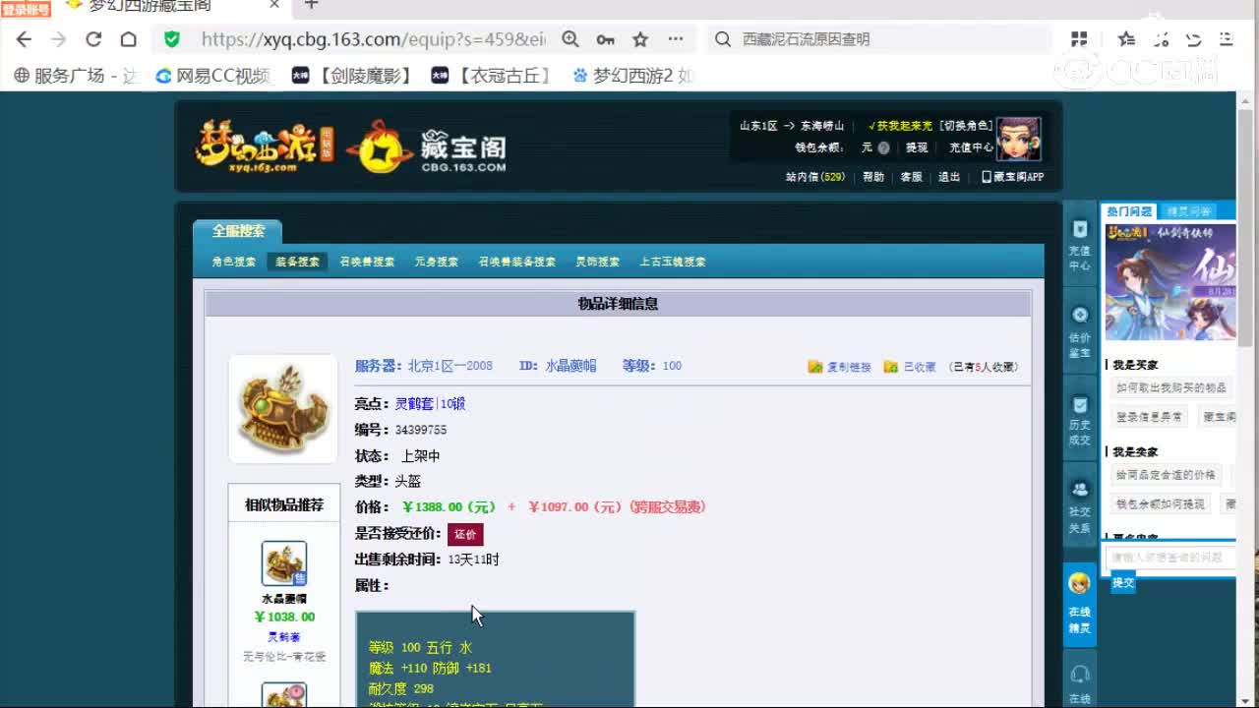Open the 估价鉴宝 sidebar icon
The width and height of the screenshot is (1259, 708).
pyautogui.click(x=1080, y=332)
